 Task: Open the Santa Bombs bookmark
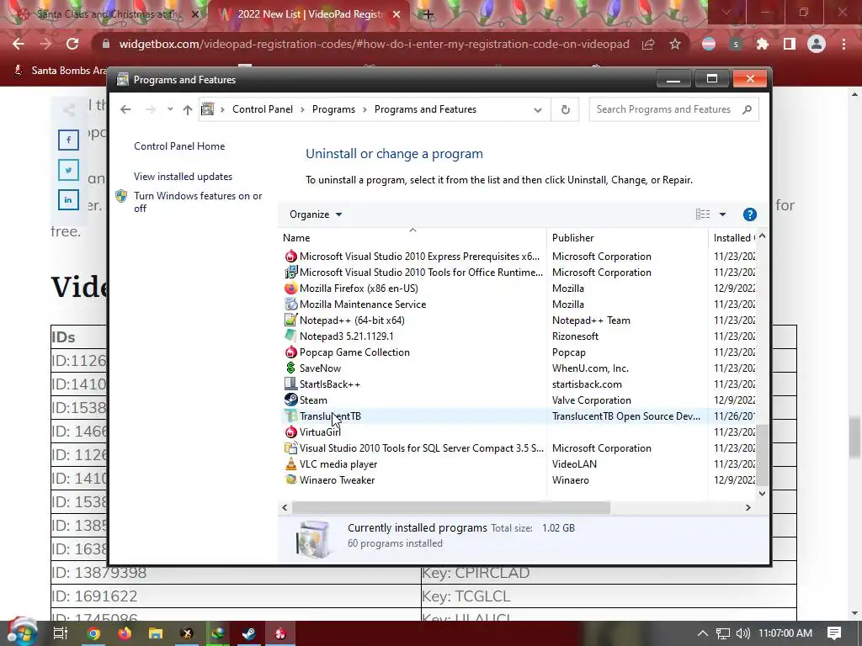click(60, 71)
